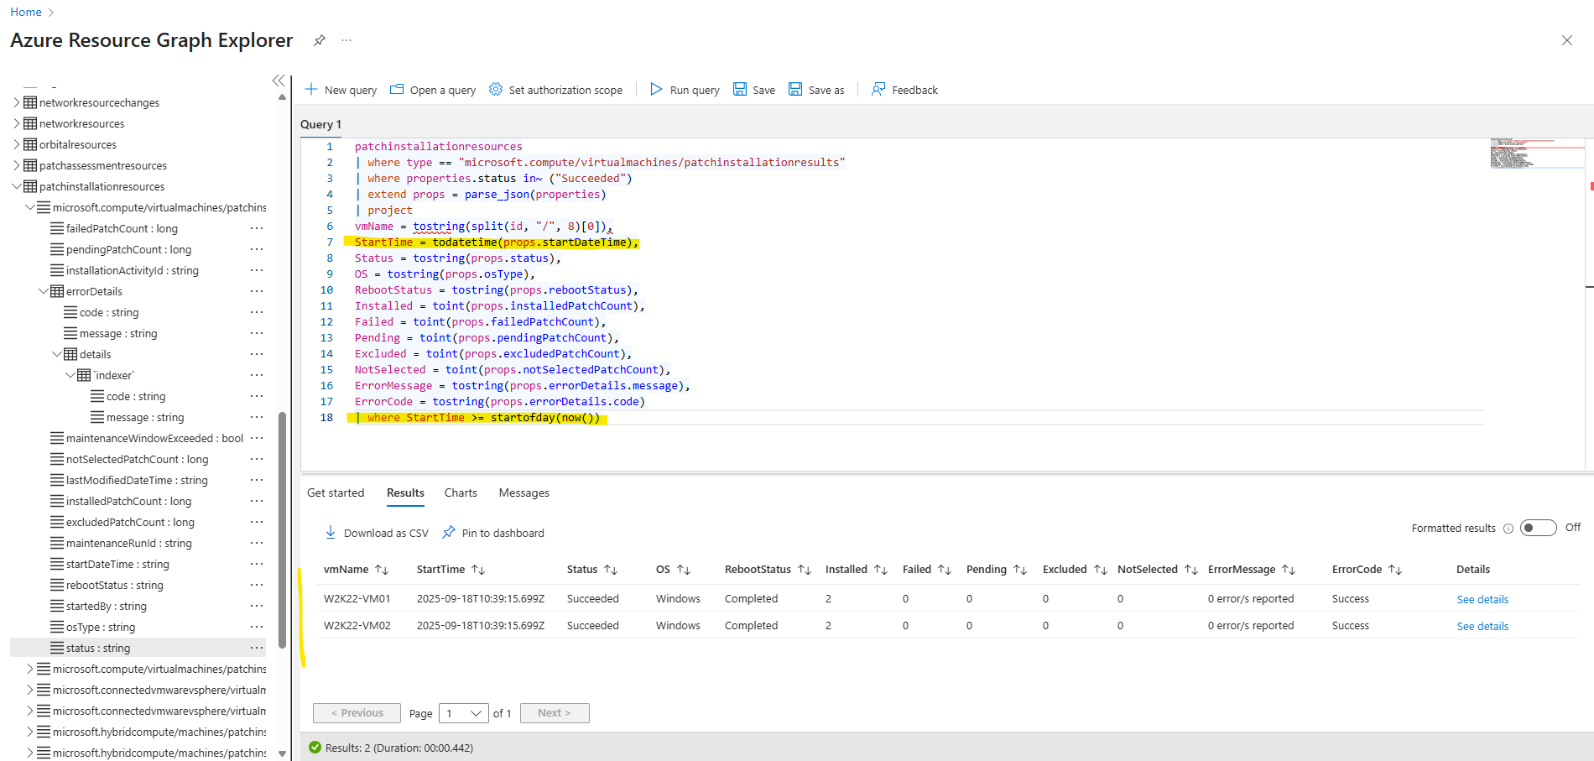Collapse the `indexer` node

(70, 375)
